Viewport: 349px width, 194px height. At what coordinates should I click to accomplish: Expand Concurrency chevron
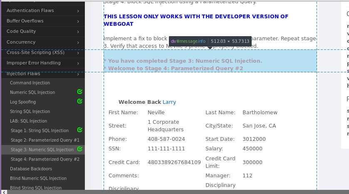pos(78,42)
